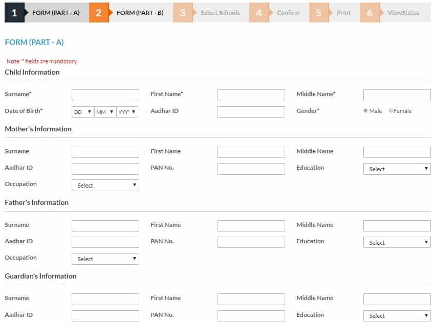
Task: Click the 'FORM (PART - A)' page heading
Action: (x=34, y=42)
